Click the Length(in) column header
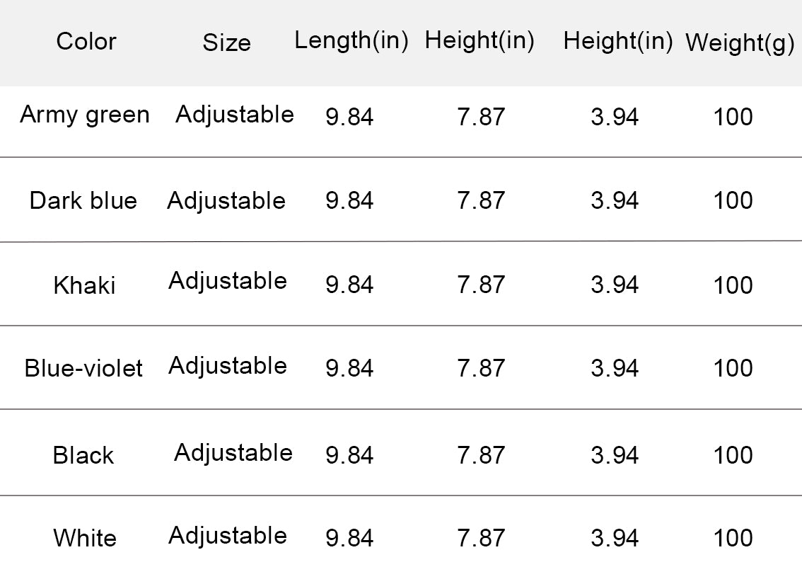Viewport: 802px width, 579px height. (x=351, y=41)
